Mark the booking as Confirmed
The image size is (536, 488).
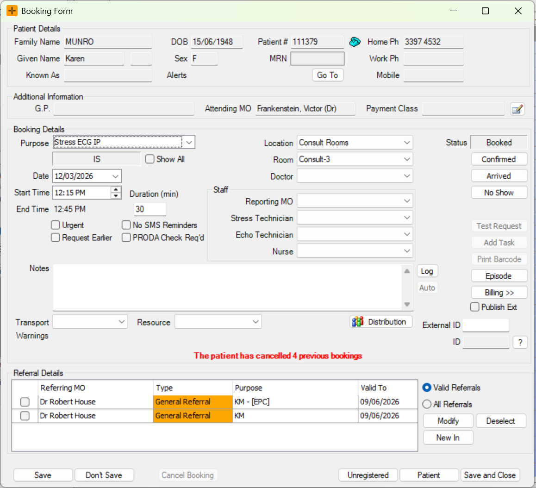pyautogui.click(x=499, y=159)
